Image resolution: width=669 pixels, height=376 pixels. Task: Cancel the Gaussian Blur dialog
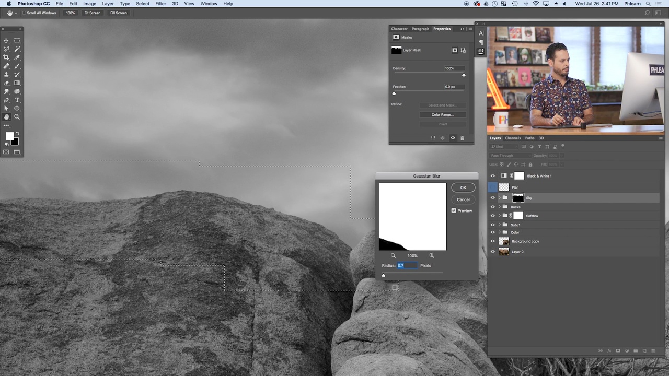(x=463, y=199)
